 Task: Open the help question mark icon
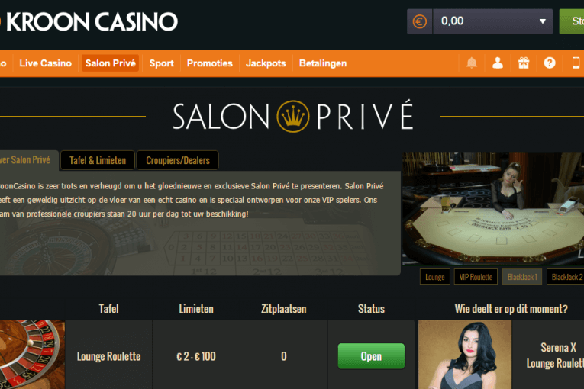[x=550, y=63]
